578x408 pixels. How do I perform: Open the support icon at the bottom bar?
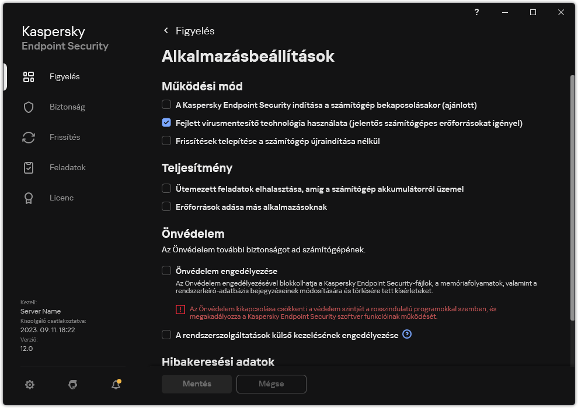(72, 385)
